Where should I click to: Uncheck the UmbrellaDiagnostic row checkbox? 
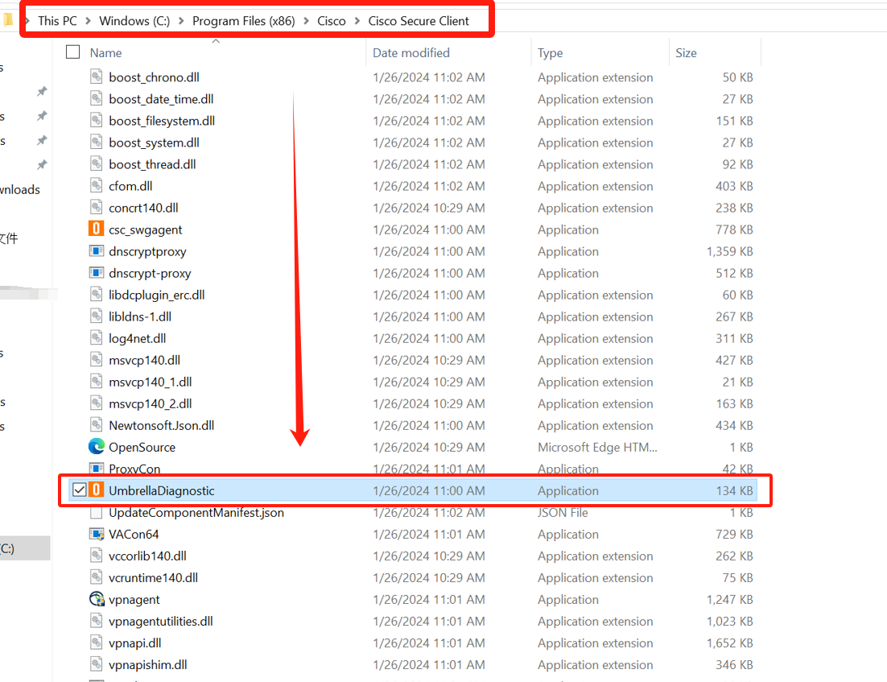coord(79,490)
